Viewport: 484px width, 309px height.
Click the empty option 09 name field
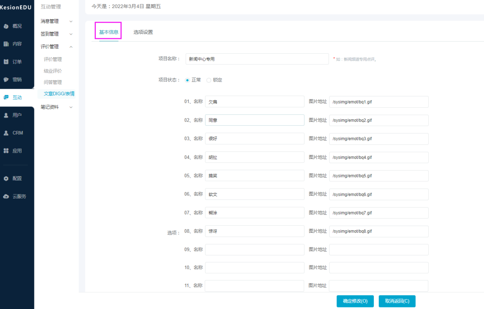tap(255, 250)
